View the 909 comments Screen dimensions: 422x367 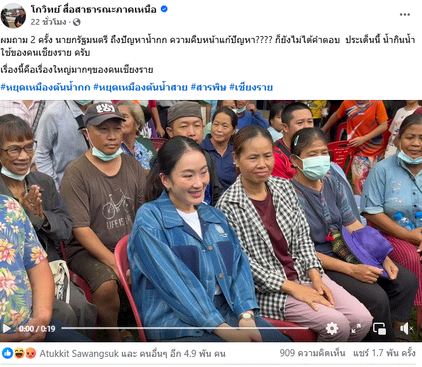tap(312, 353)
